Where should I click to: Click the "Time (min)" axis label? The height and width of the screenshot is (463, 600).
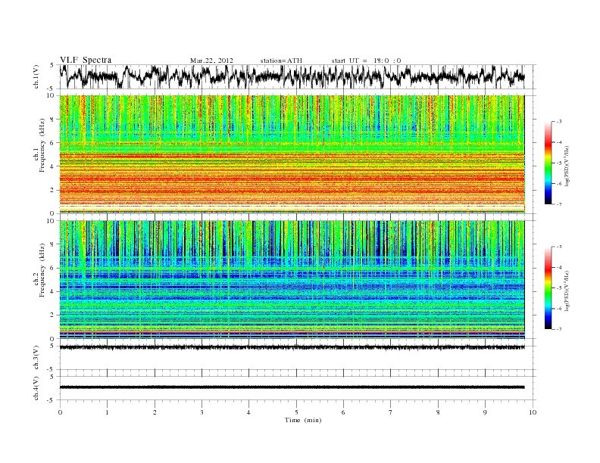[303, 420]
